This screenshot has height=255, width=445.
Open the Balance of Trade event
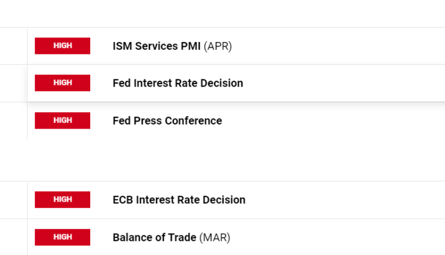tap(154, 238)
